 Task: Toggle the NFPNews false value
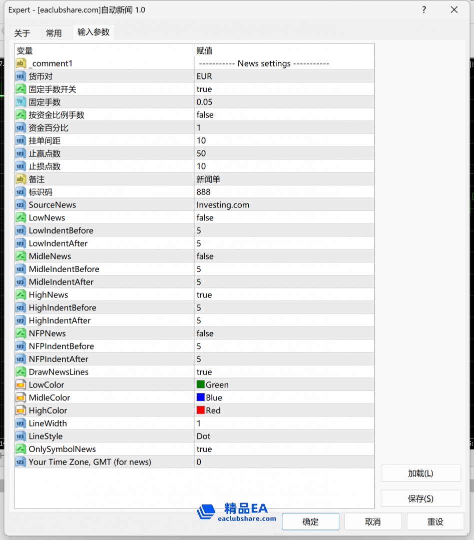click(x=205, y=333)
